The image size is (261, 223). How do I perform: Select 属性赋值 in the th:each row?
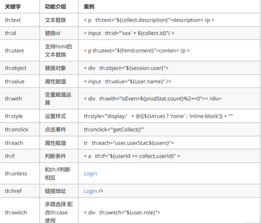55,143
